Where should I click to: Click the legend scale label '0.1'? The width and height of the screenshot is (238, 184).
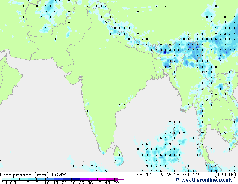coord(5,182)
